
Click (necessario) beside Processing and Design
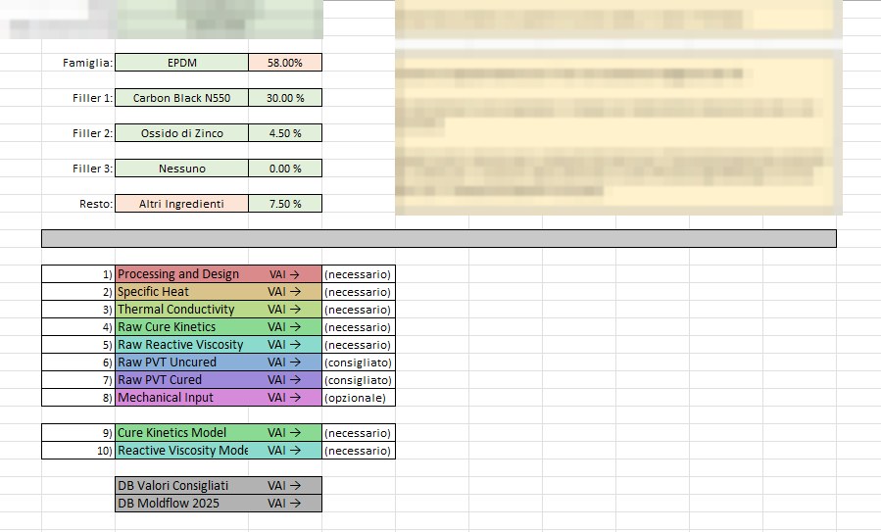[x=359, y=274]
